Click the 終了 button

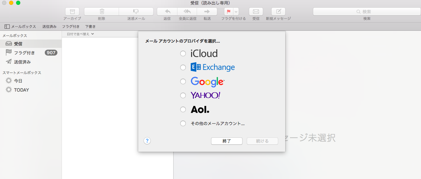227,141
